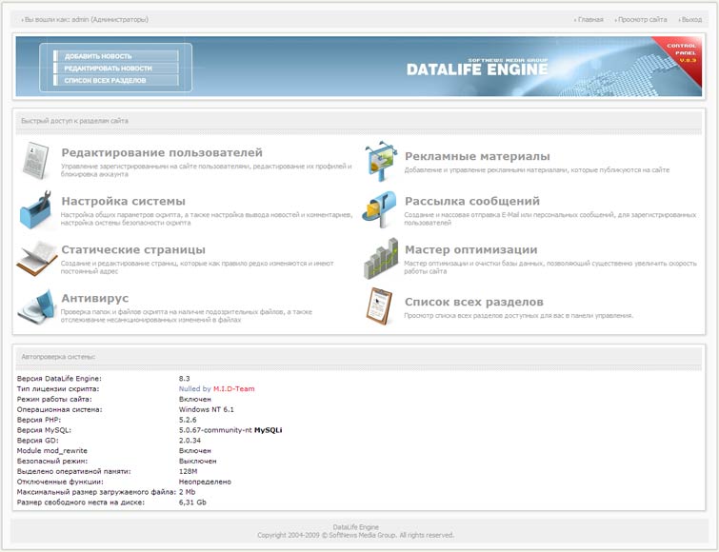Open Антивирус section link
This screenshot has width=719, height=552.
click(95, 298)
